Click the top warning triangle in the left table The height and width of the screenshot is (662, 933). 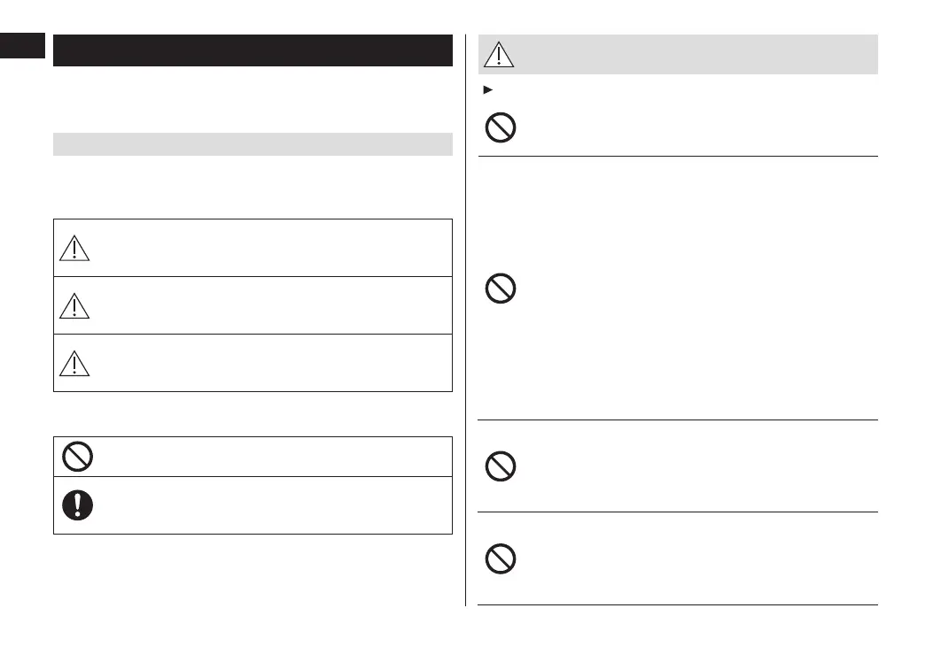pyautogui.click(x=74, y=249)
